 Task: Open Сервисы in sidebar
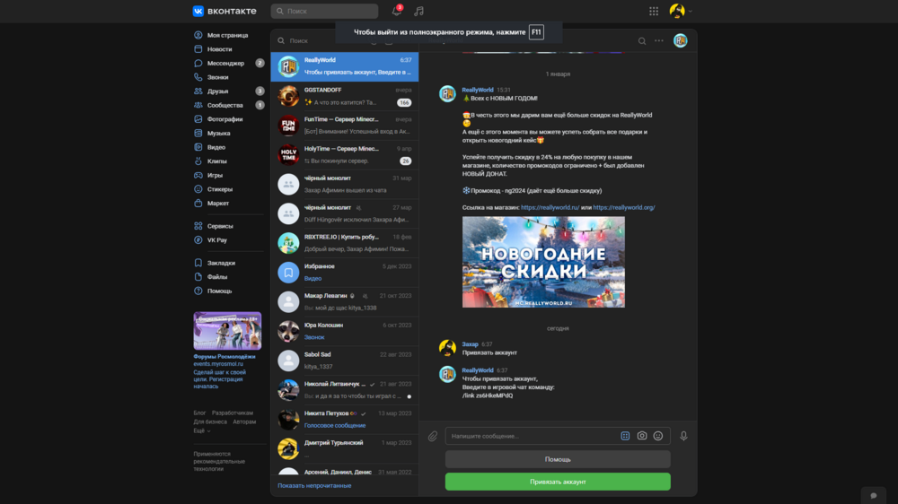point(220,226)
